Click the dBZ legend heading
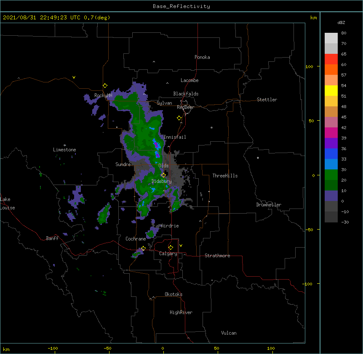Image resolution: width=363 pixels, height=354 pixels. pyautogui.click(x=341, y=22)
